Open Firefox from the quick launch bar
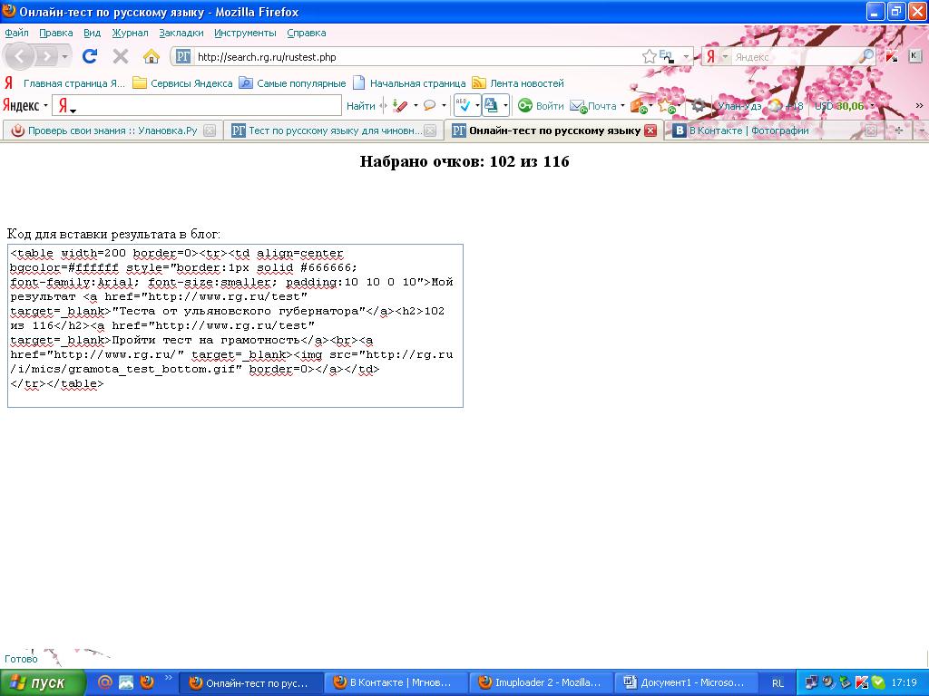This screenshot has width=929, height=696. (x=147, y=682)
